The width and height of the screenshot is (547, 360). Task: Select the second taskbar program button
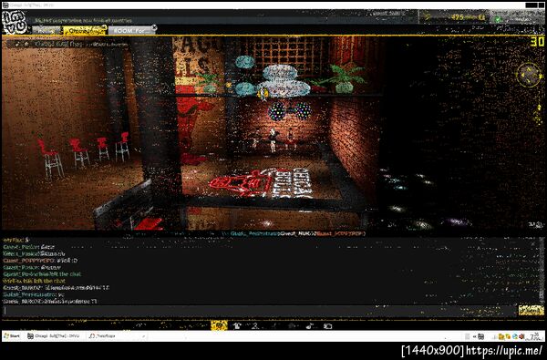pyautogui.click(x=117, y=336)
